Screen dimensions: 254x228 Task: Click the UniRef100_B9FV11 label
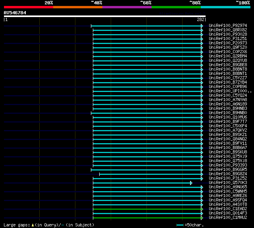click(x=228, y=144)
